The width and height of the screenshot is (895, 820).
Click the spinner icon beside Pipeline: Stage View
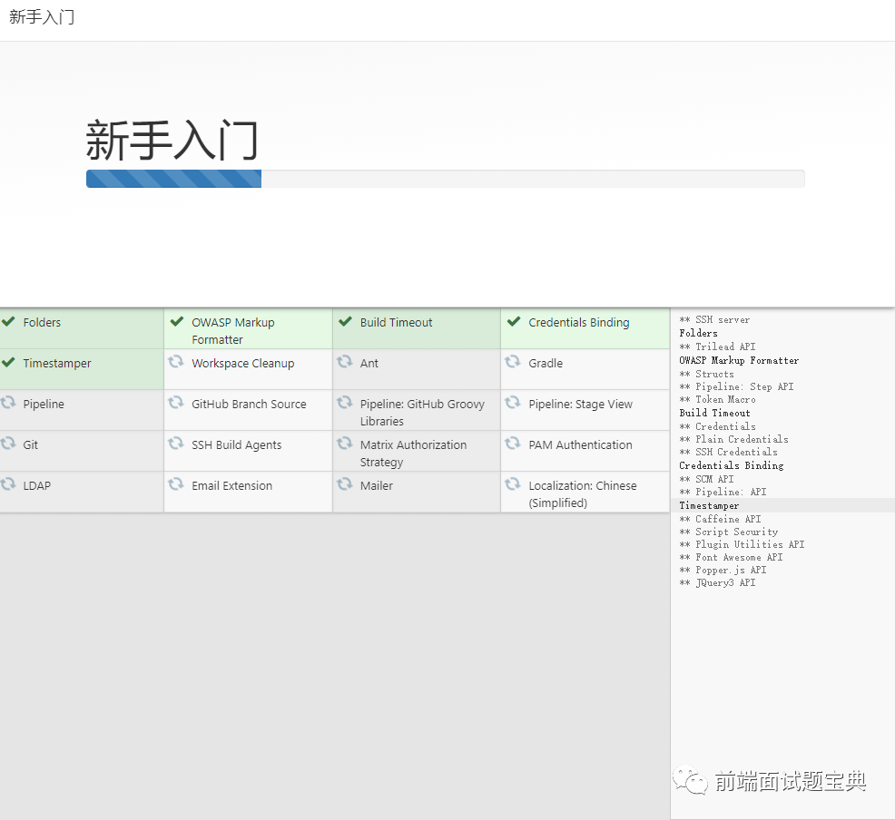tap(513, 403)
